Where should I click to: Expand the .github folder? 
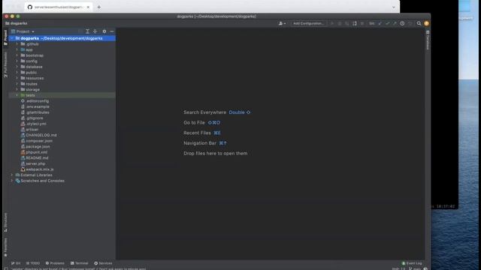[x=17, y=44]
